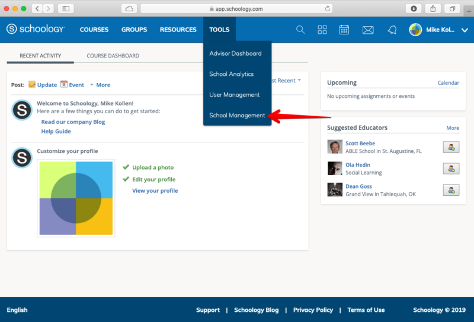
Task: Post an Event
Action: click(x=72, y=84)
